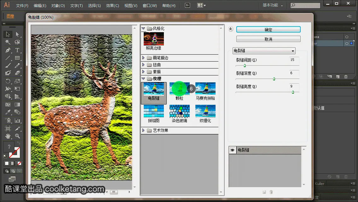
Task: Select the Direct Selection tool
Action: (x=17, y=34)
